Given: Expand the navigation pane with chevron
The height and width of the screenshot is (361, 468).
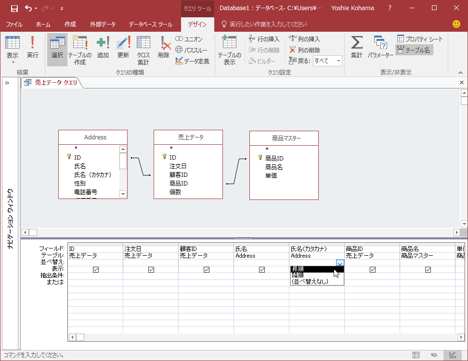Looking at the screenshot, I should pyautogui.click(x=7, y=83).
